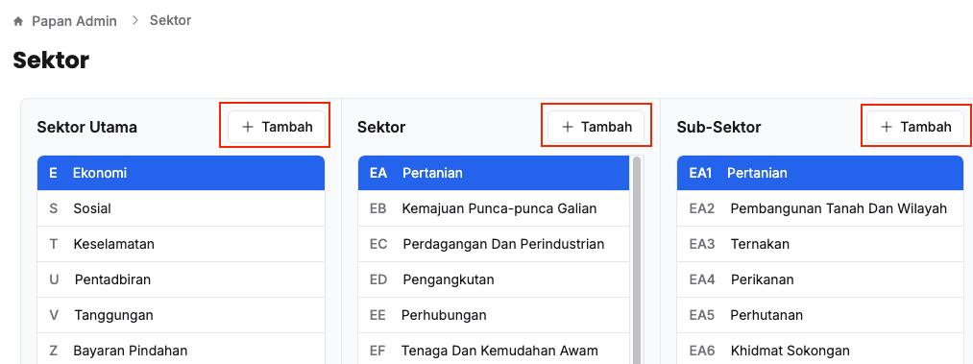
Task: Click Tambah in the Sektor column
Action: click(596, 127)
